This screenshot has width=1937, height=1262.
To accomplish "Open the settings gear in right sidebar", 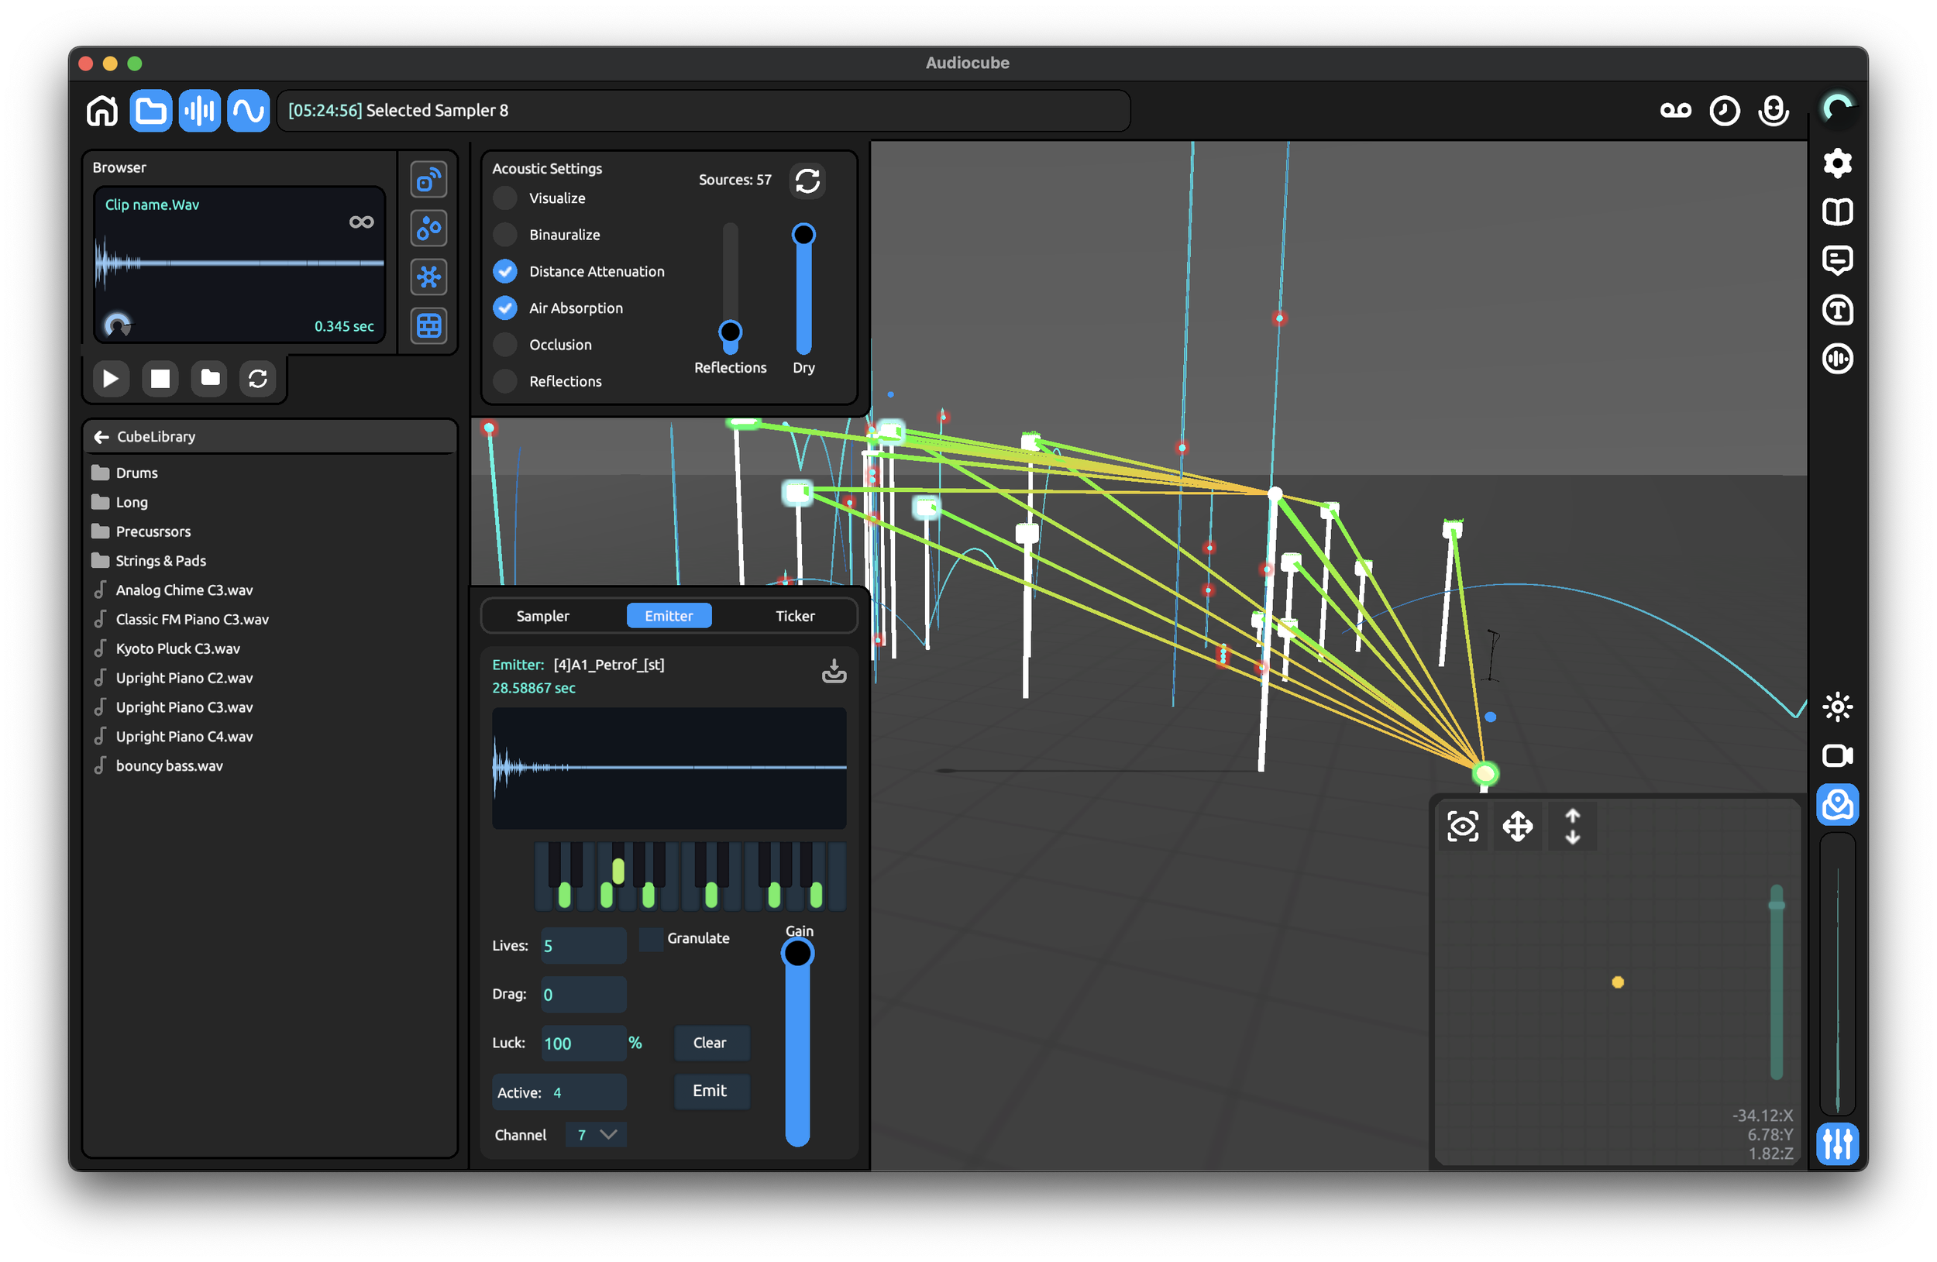I will (x=1838, y=163).
